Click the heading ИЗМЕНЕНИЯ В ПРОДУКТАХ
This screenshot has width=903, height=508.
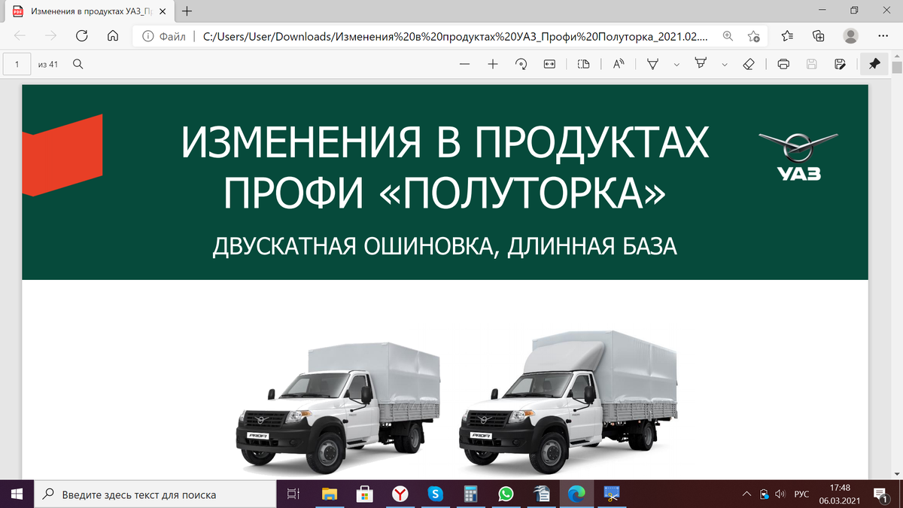tap(445, 142)
